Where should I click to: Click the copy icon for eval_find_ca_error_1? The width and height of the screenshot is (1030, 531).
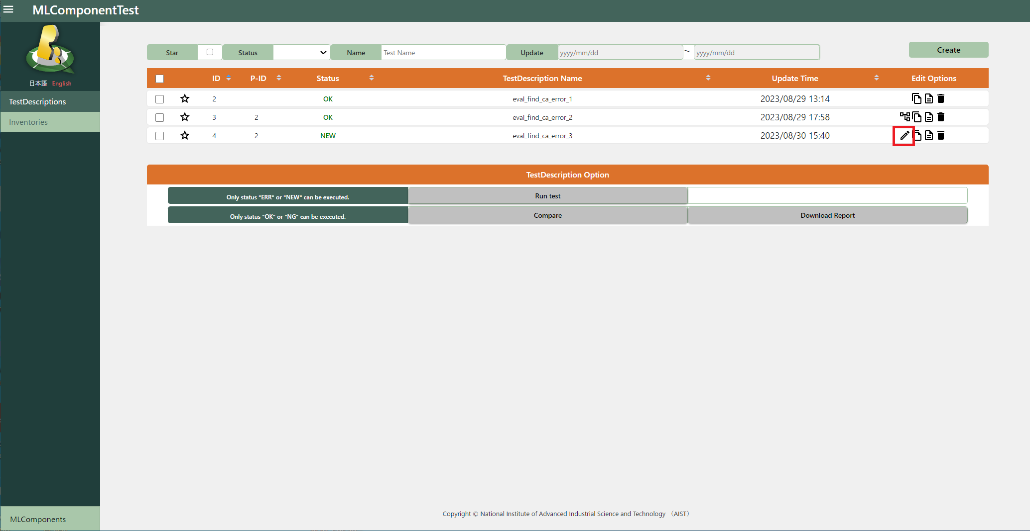click(x=916, y=98)
